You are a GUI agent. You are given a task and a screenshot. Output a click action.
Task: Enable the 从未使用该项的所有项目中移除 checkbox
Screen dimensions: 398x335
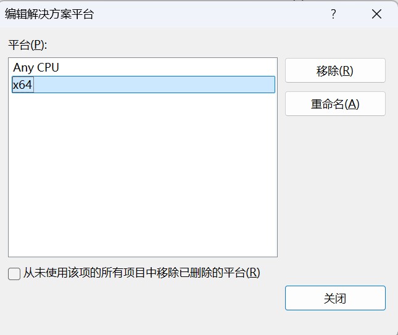(x=14, y=274)
